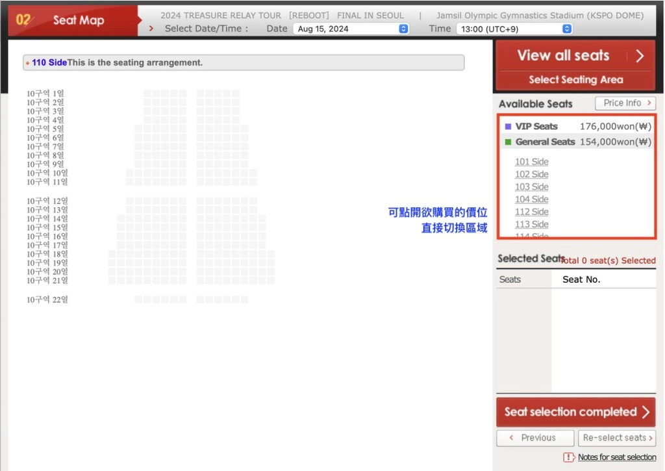Click the red exclamation warning icon
The height and width of the screenshot is (471, 665).
[569, 457]
